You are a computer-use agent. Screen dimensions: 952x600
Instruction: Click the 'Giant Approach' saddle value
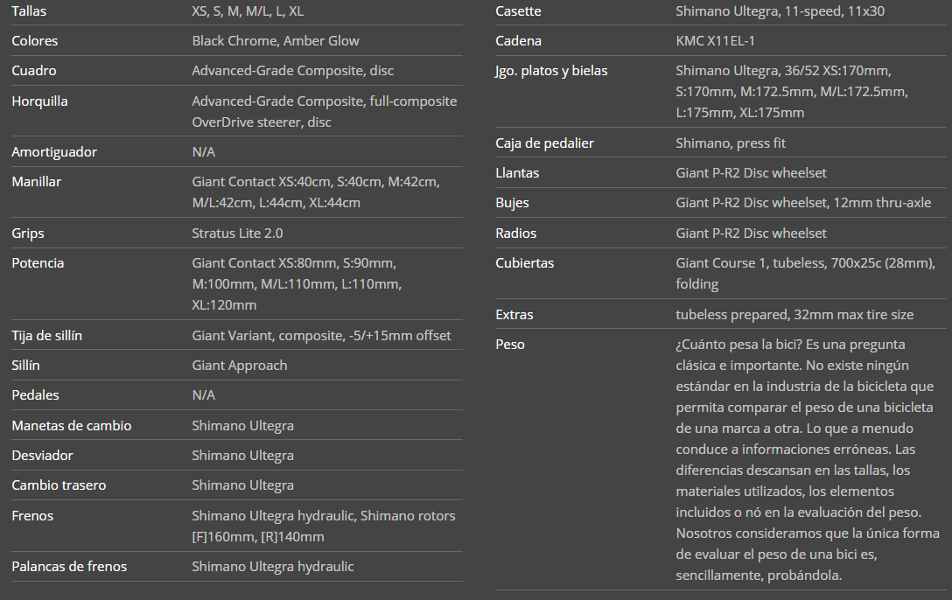[x=240, y=366]
